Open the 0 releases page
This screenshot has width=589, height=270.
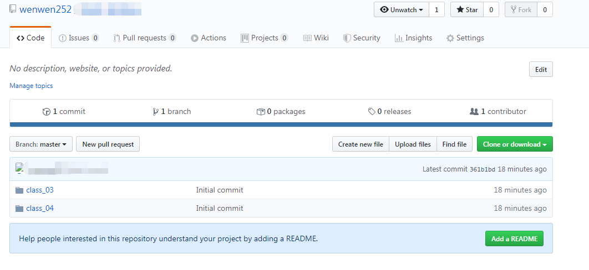pyautogui.click(x=389, y=111)
